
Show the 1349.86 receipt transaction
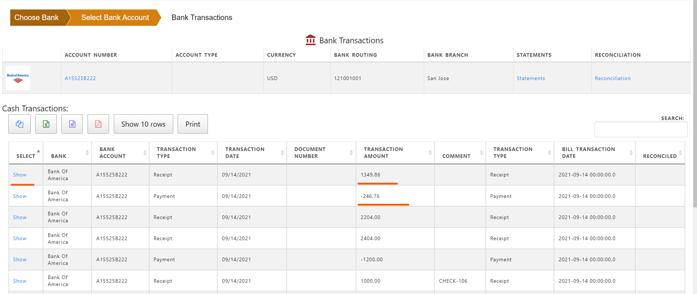click(x=20, y=175)
